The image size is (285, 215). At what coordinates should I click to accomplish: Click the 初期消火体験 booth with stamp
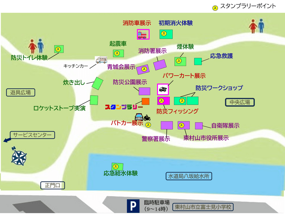[x=166, y=34]
